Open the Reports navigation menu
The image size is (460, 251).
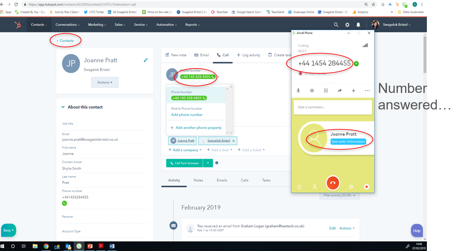(192, 25)
